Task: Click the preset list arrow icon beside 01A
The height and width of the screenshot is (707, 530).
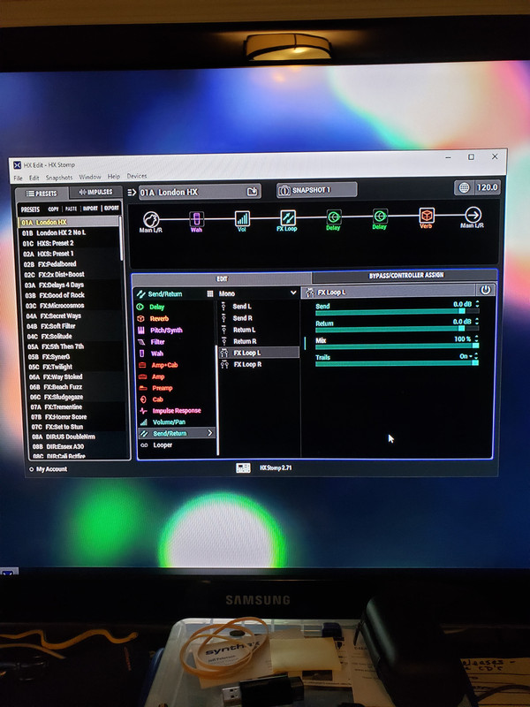Action: tap(132, 193)
